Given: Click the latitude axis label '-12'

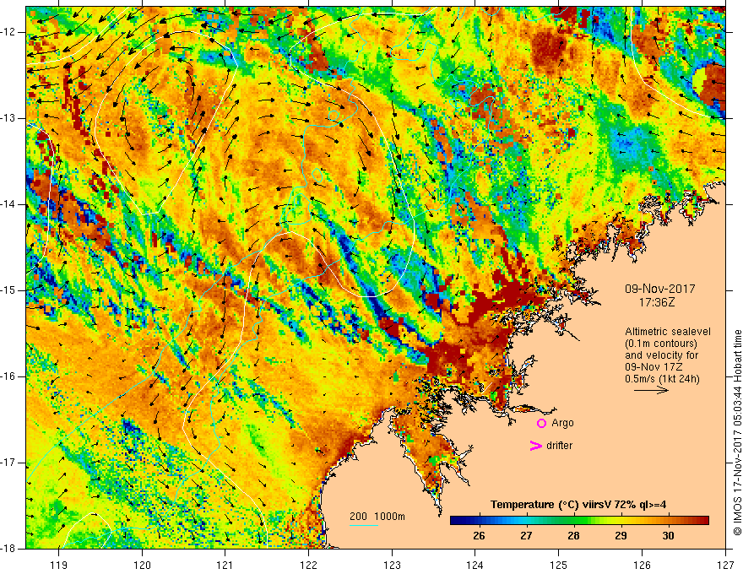Looking at the screenshot, I should coord(8,32).
